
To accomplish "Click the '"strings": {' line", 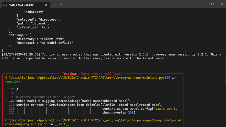I will click(x=20, y=35).
